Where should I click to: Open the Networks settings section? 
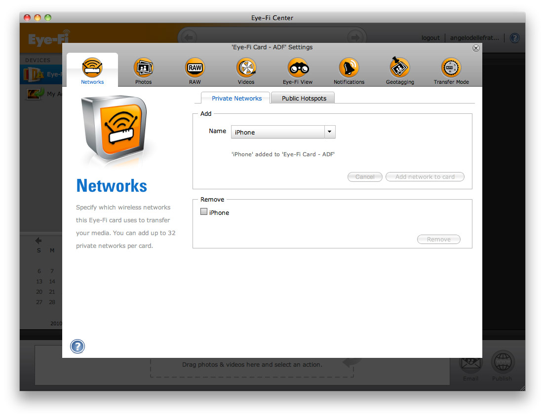92,71
